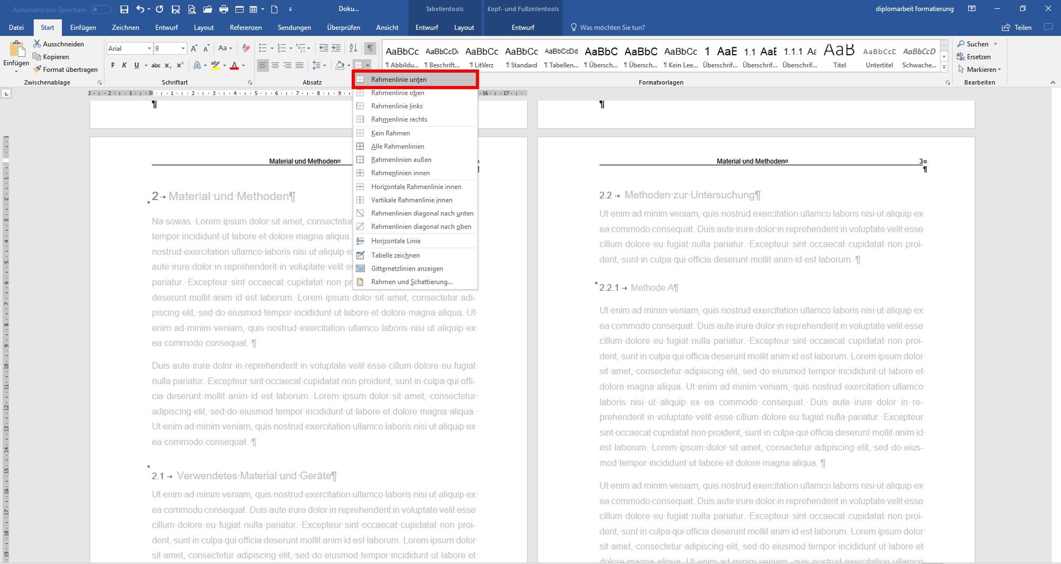Select Rahmenlinie unten menu entry

point(415,80)
